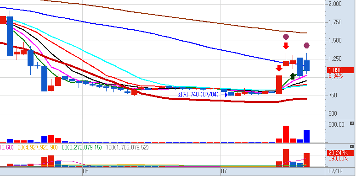This screenshot has height=176, width=356.
Task: Click the 393,68% volume change value
Action: point(338,158)
